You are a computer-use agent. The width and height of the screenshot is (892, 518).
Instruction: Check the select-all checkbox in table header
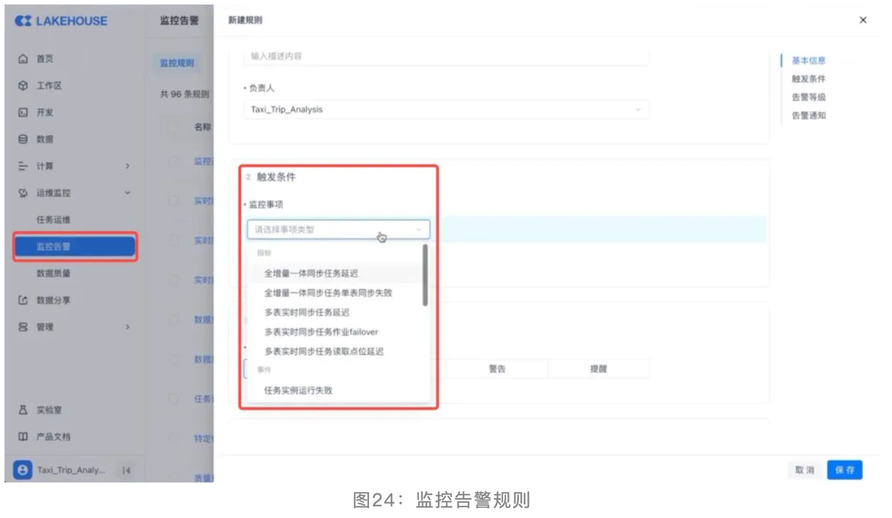coord(173,127)
